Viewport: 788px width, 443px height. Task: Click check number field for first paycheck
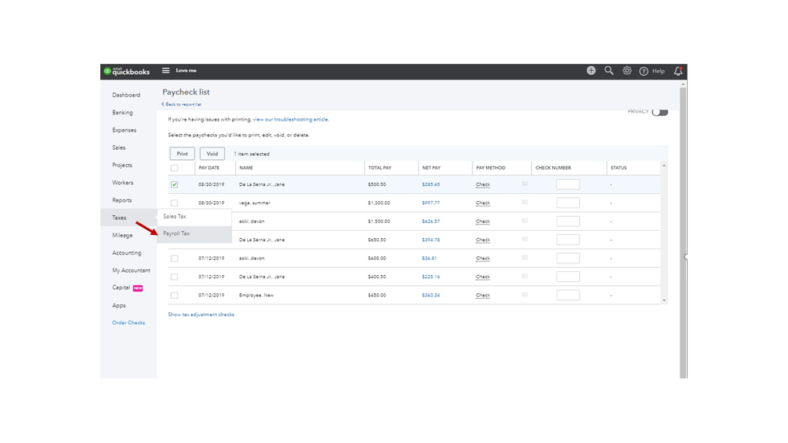(x=567, y=184)
